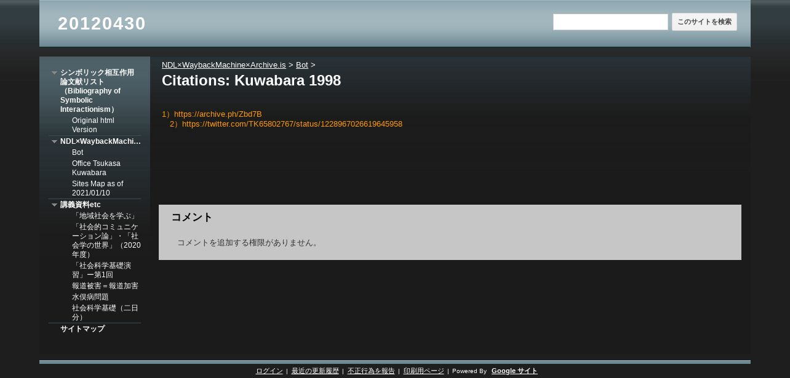Open NDL×WaybackMachi… sidebar item
This screenshot has width=790, height=378.
click(x=100, y=141)
